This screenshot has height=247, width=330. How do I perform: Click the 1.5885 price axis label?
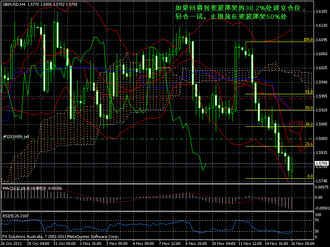point(322,124)
